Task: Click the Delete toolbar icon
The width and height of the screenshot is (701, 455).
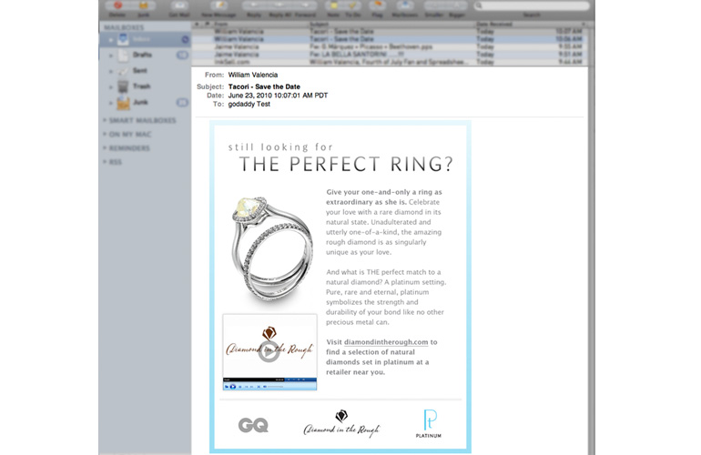Action: click(117, 5)
